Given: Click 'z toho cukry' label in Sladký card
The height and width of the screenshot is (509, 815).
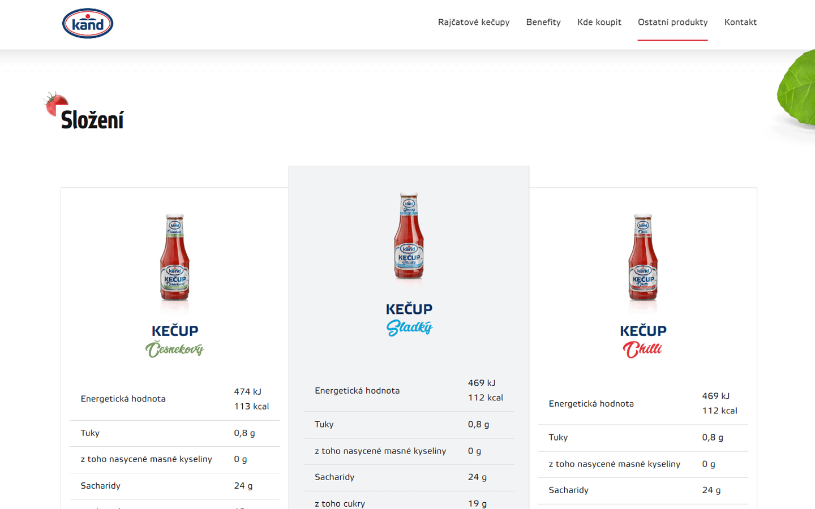Looking at the screenshot, I should coord(340,503).
